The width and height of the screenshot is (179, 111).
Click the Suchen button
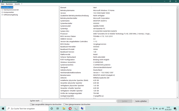pyautogui.click(x=125, y=101)
